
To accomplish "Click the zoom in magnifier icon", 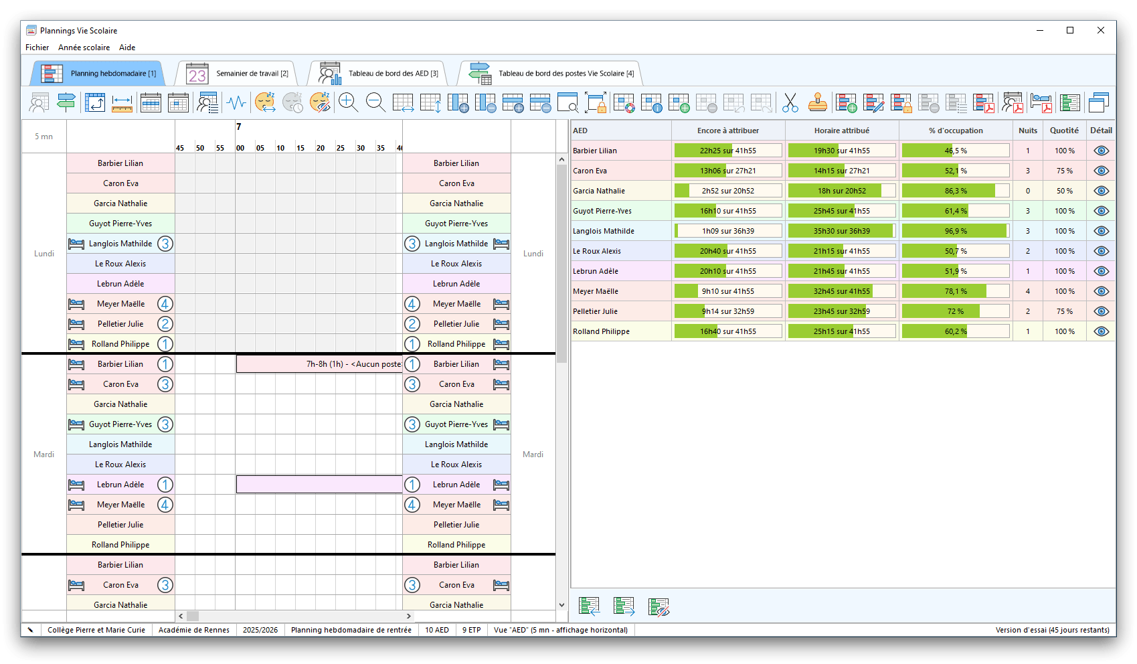I will (x=348, y=103).
